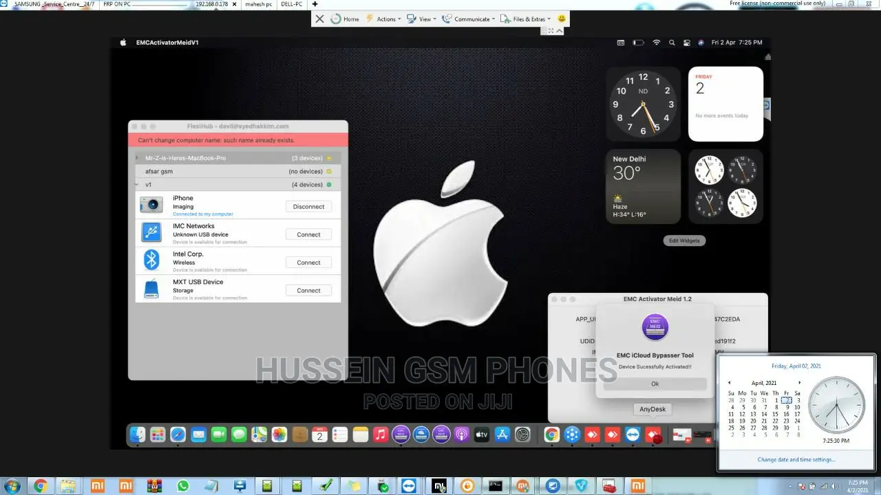Open the App Store in dock
The height and width of the screenshot is (495, 881).
pos(502,434)
